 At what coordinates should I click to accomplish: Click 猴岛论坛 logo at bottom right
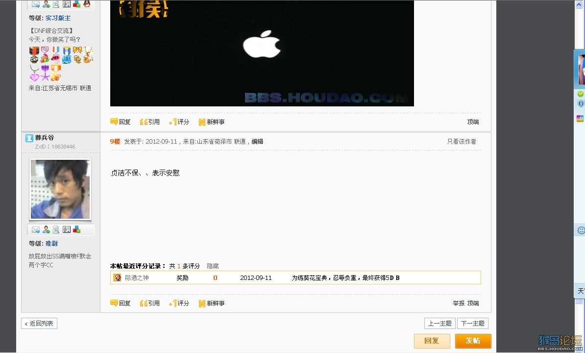pos(560,342)
